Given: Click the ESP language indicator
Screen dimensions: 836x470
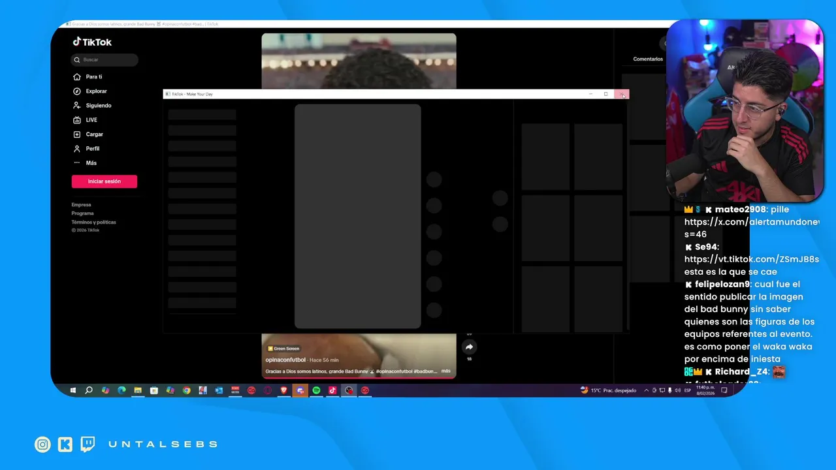Looking at the screenshot, I should (x=688, y=390).
